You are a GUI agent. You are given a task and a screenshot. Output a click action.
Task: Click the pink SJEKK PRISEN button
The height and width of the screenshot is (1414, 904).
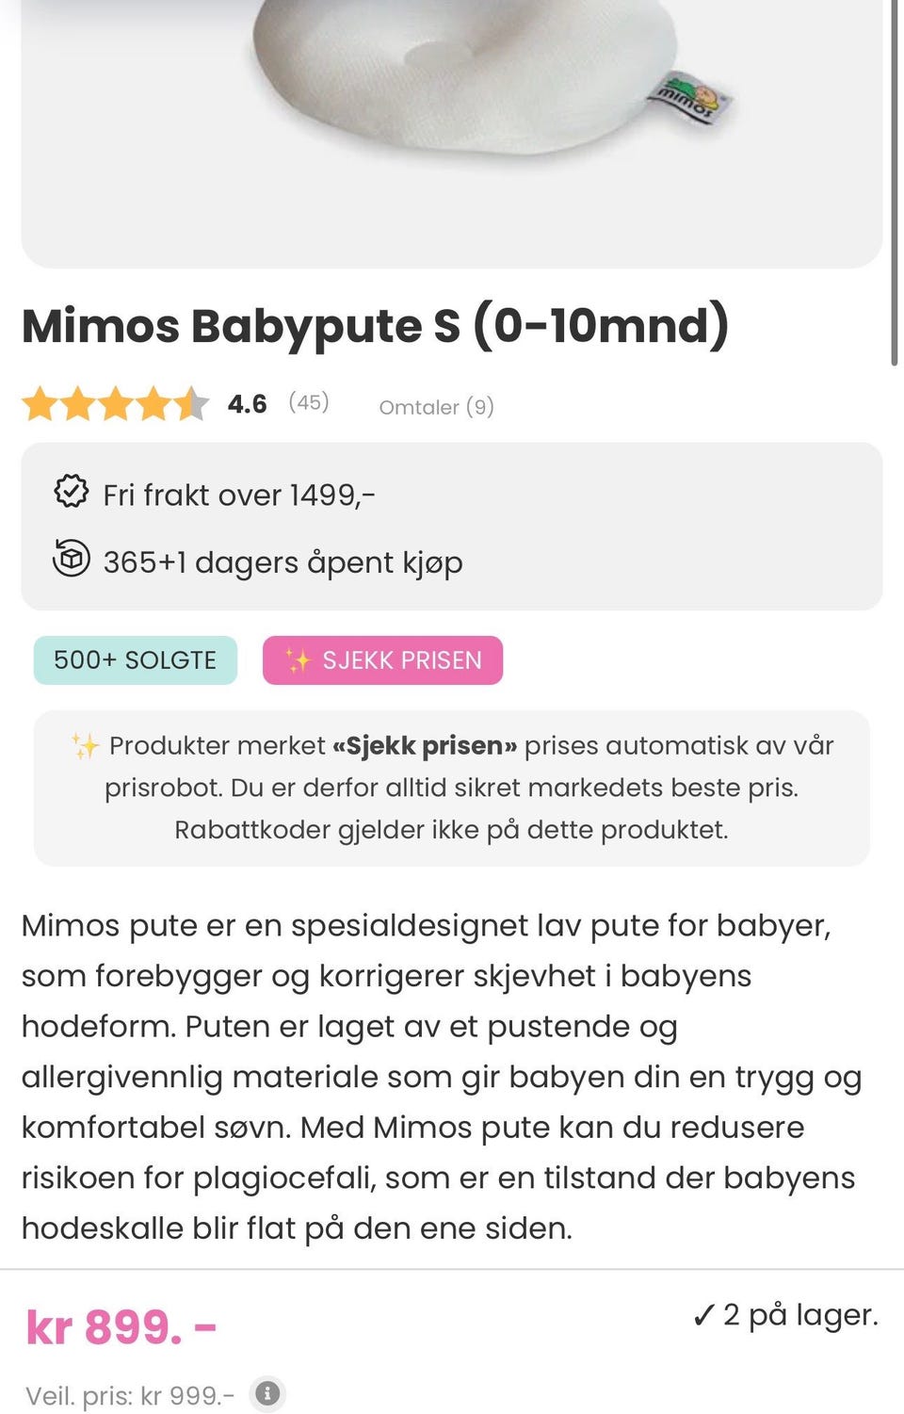[382, 660]
